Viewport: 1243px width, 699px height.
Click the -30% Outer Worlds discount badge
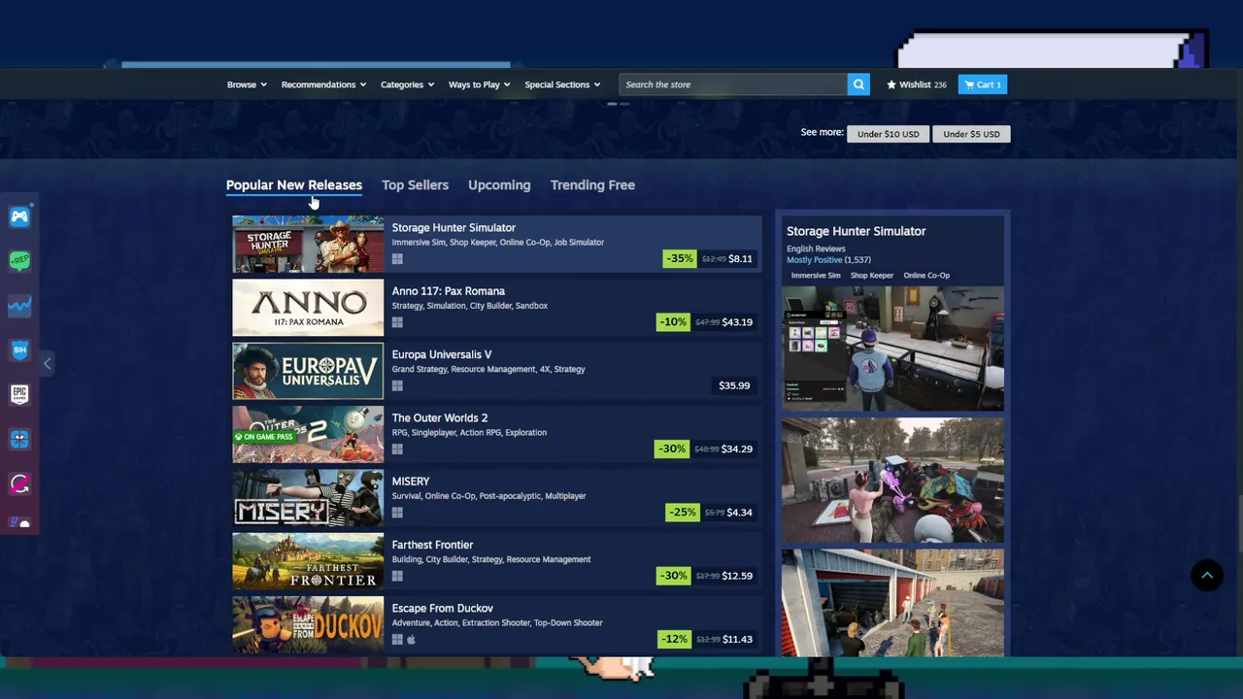coord(673,449)
